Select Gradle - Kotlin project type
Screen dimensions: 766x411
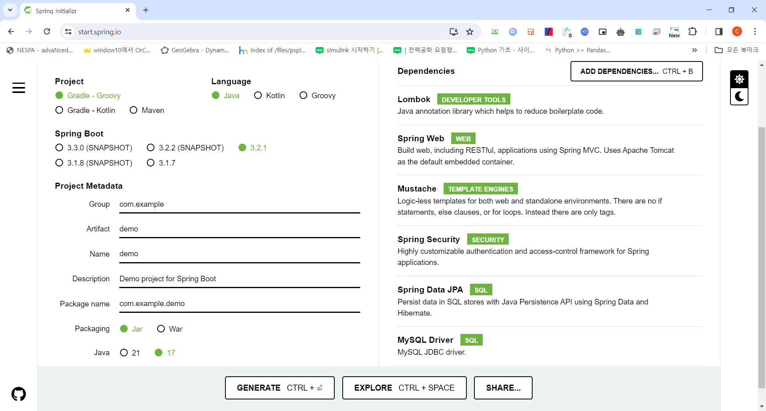coord(85,110)
